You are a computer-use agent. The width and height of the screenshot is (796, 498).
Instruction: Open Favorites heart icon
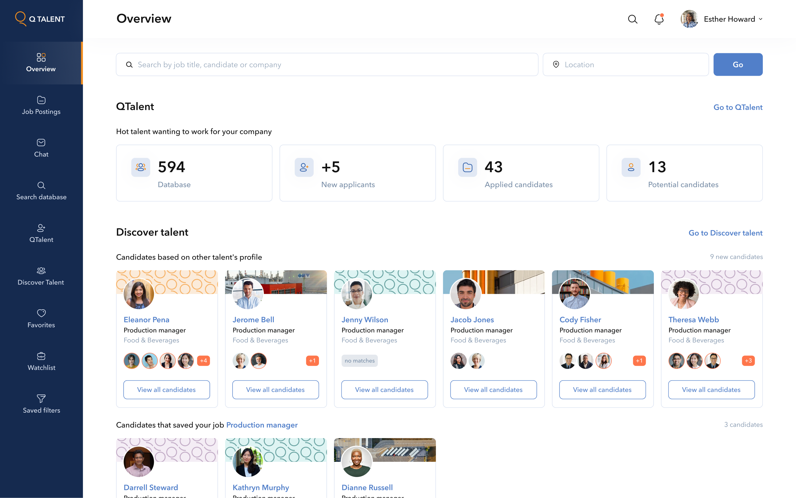point(41,313)
